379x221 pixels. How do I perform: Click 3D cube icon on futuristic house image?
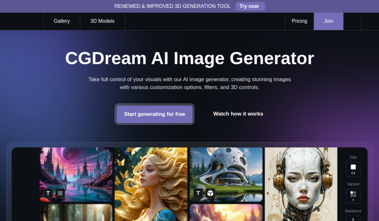210,193
